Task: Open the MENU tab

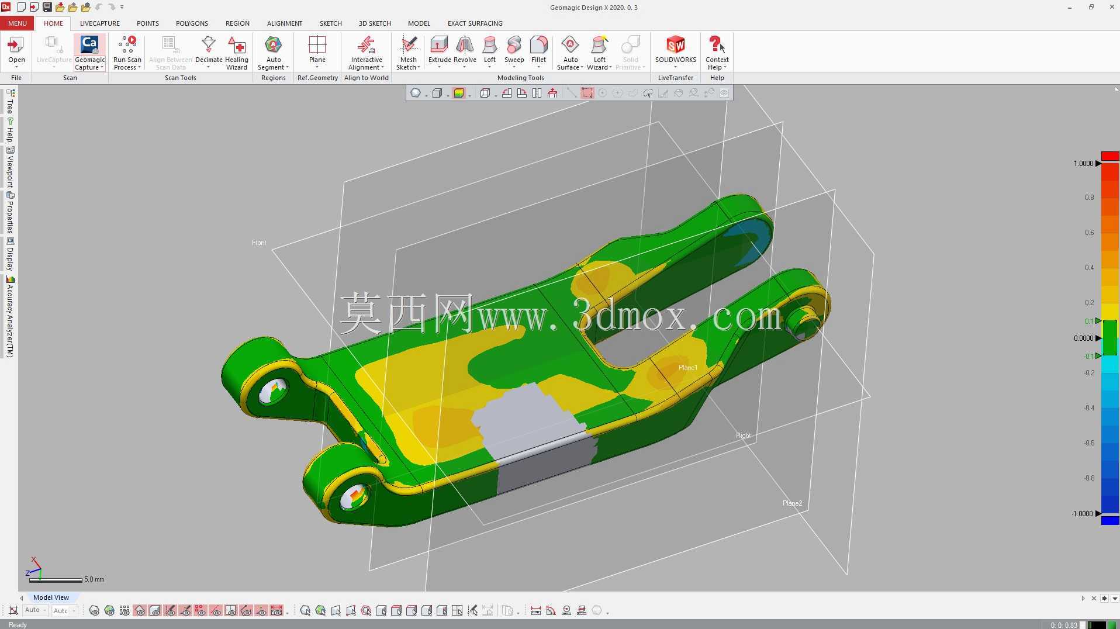Action: tap(17, 23)
